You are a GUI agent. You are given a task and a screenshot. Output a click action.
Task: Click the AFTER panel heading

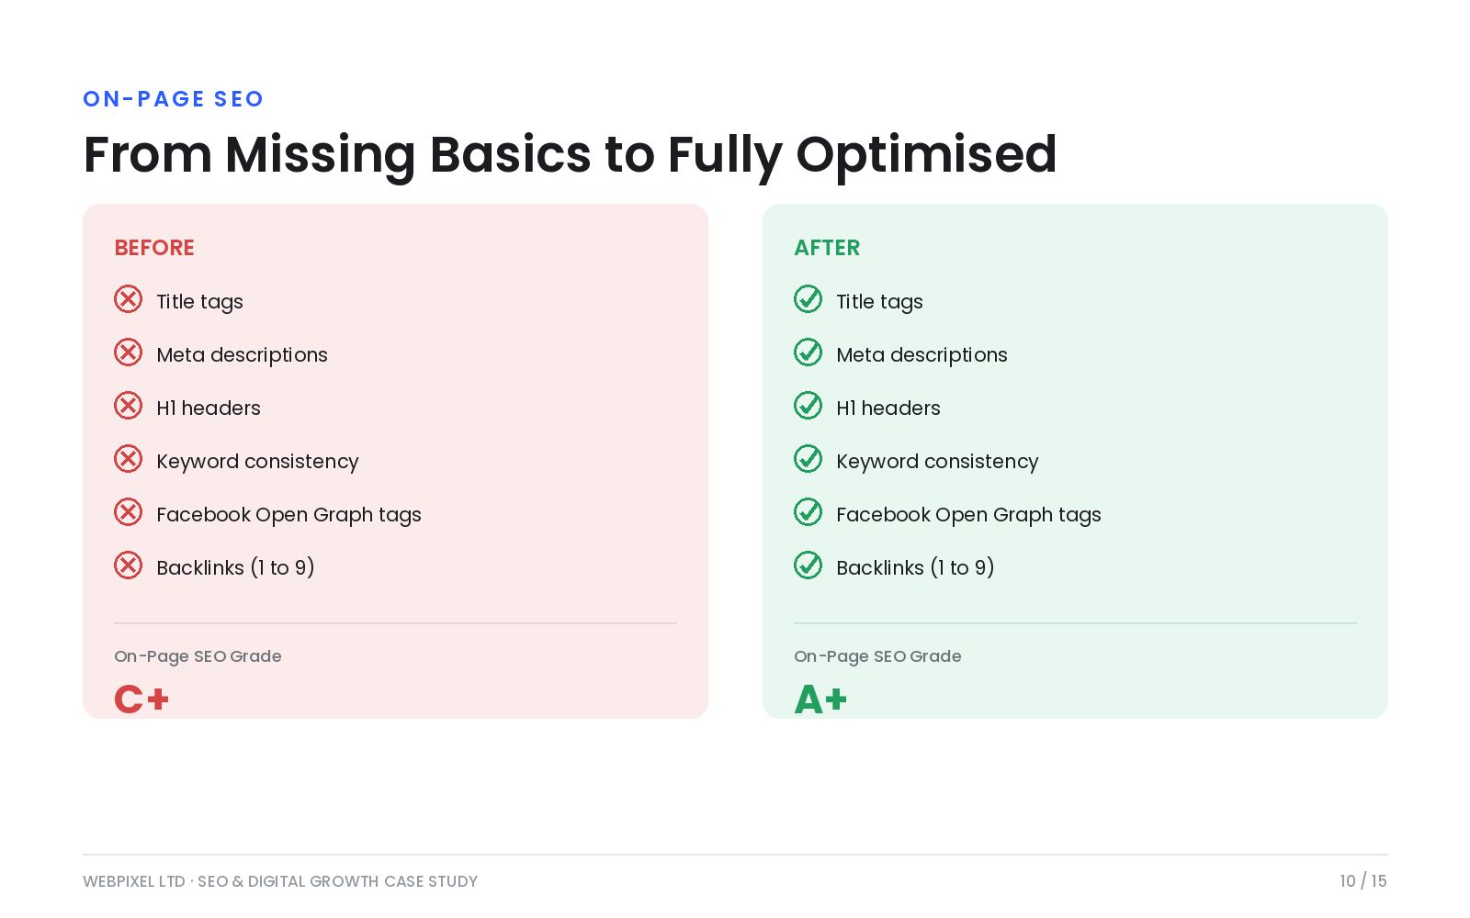tap(827, 248)
